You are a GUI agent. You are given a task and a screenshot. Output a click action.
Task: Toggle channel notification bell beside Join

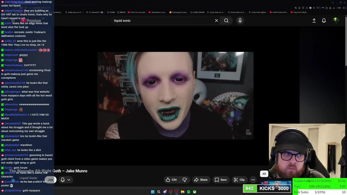coord(63,180)
